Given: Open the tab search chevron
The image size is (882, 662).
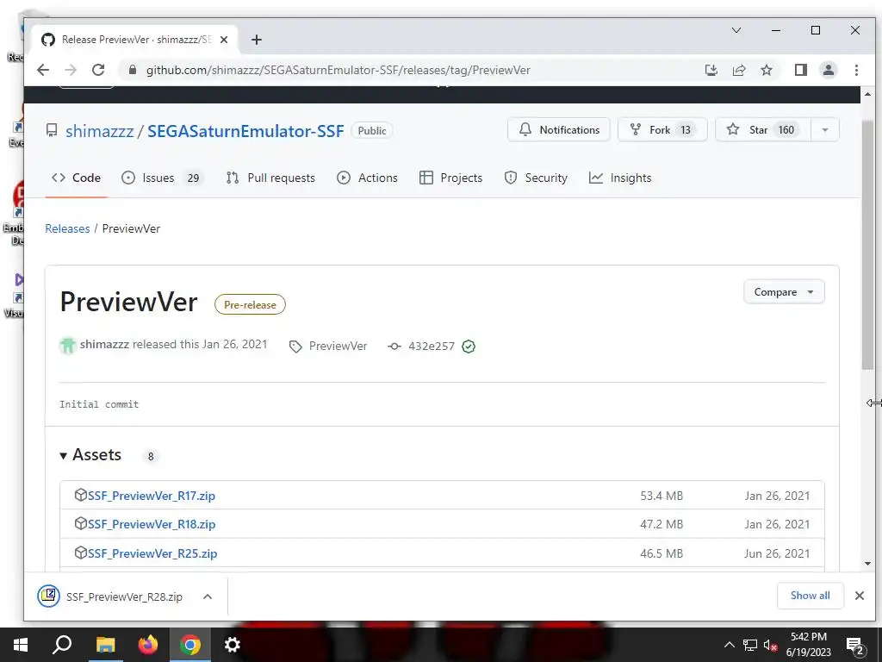Looking at the screenshot, I should pos(736,30).
